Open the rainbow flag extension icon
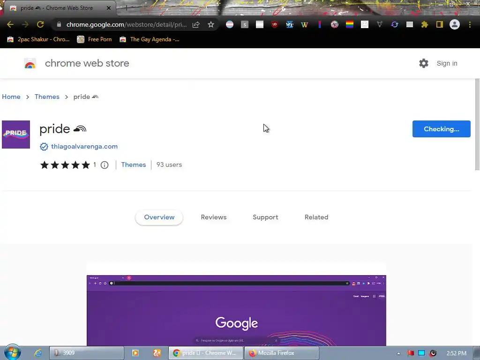The height and width of the screenshot is (360, 480). pyautogui.click(x=350, y=24)
